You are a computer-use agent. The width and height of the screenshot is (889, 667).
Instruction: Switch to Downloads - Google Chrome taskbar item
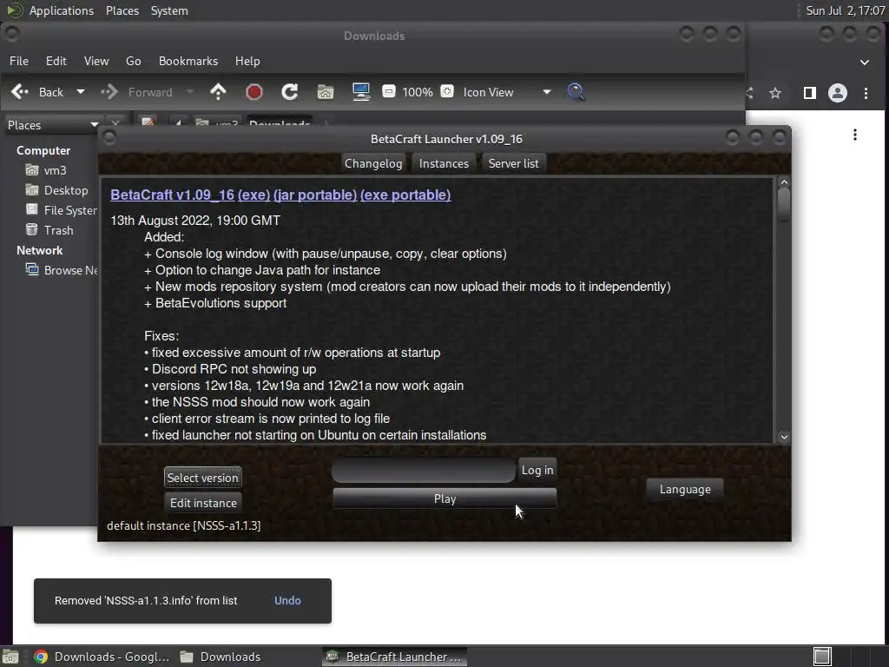[102, 657]
